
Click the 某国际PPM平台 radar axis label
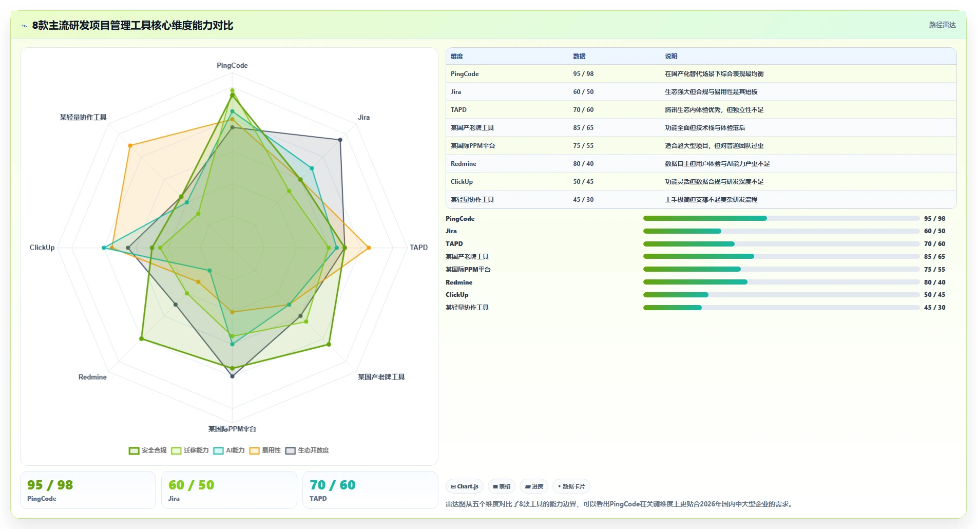click(232, 429)
